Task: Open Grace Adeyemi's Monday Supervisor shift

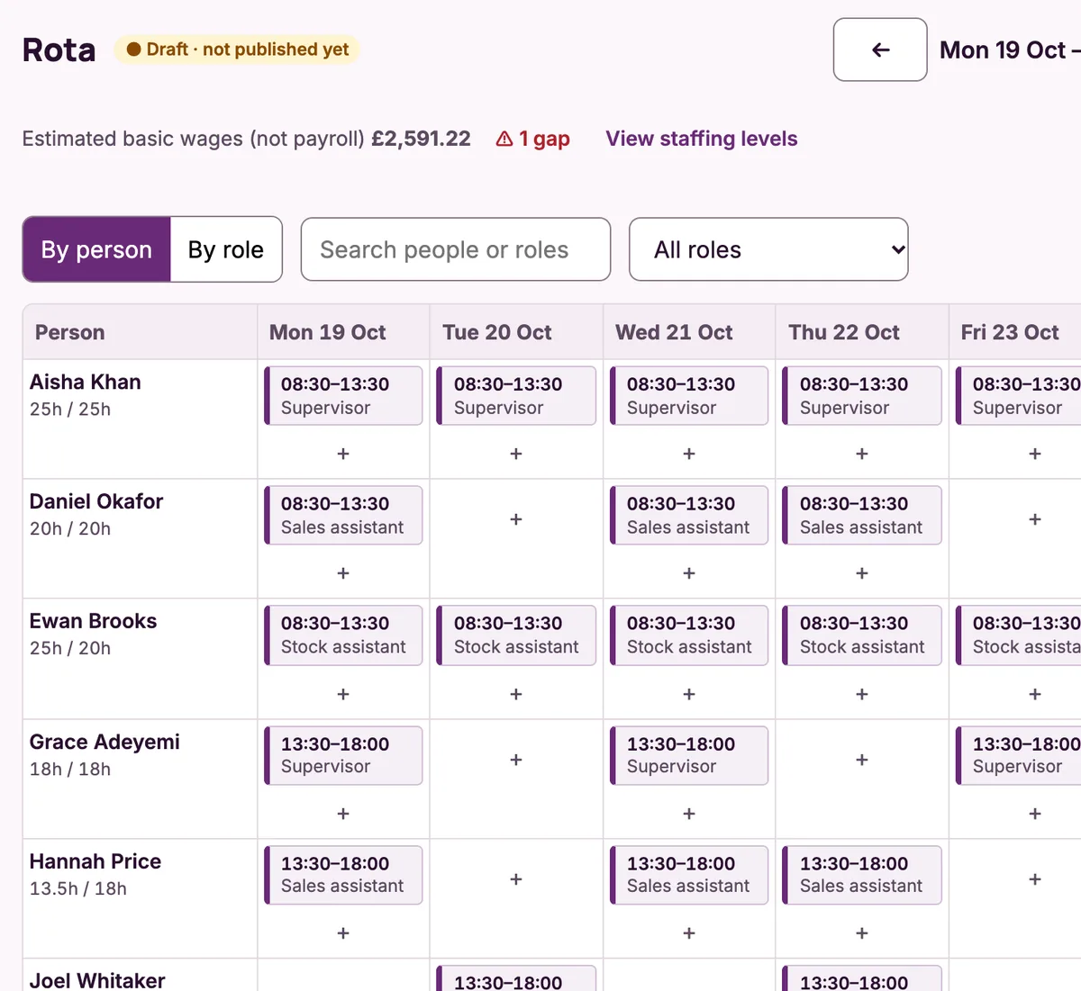Action: click(343, 755)
